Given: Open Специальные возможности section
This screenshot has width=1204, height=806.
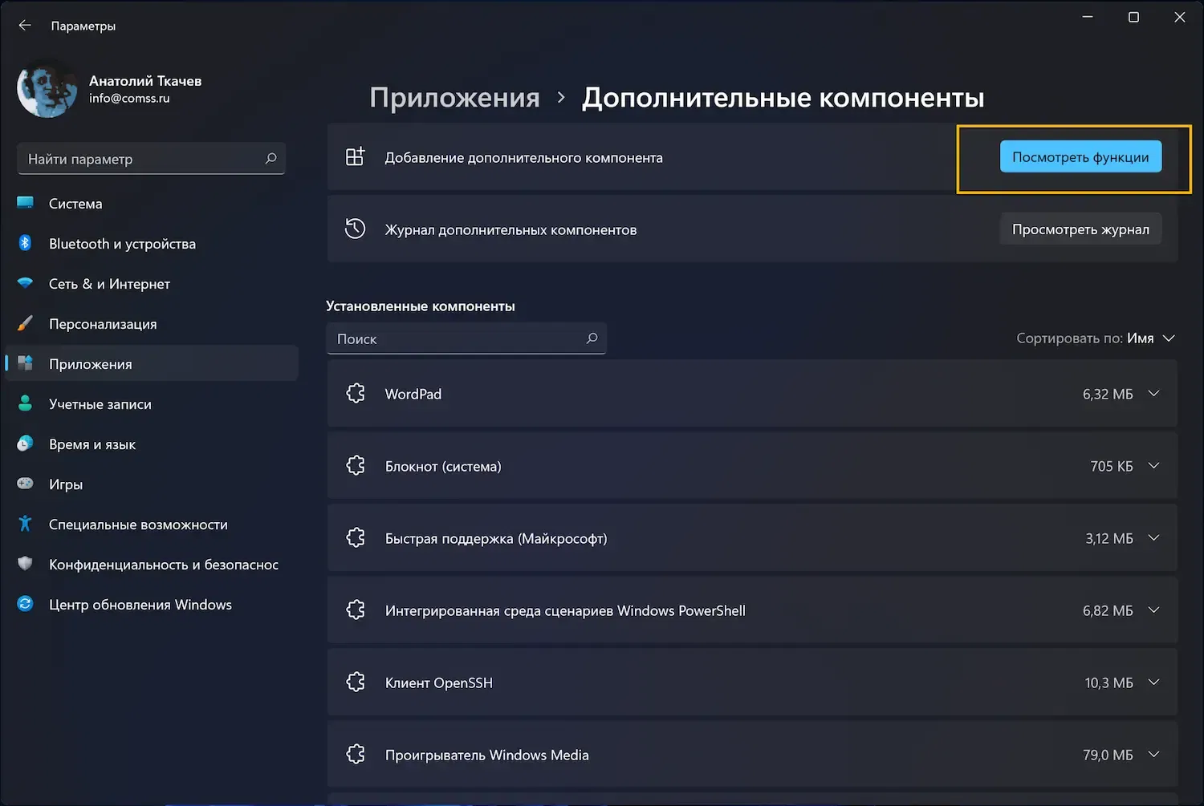Looking at the screenshot, I should tap(152, 525).
